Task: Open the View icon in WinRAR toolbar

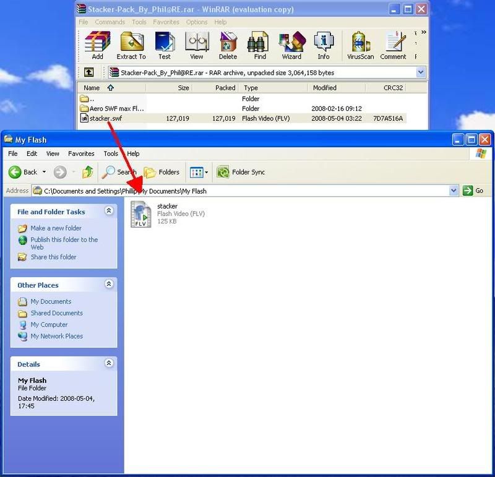Action: click(x=197, y=45)
